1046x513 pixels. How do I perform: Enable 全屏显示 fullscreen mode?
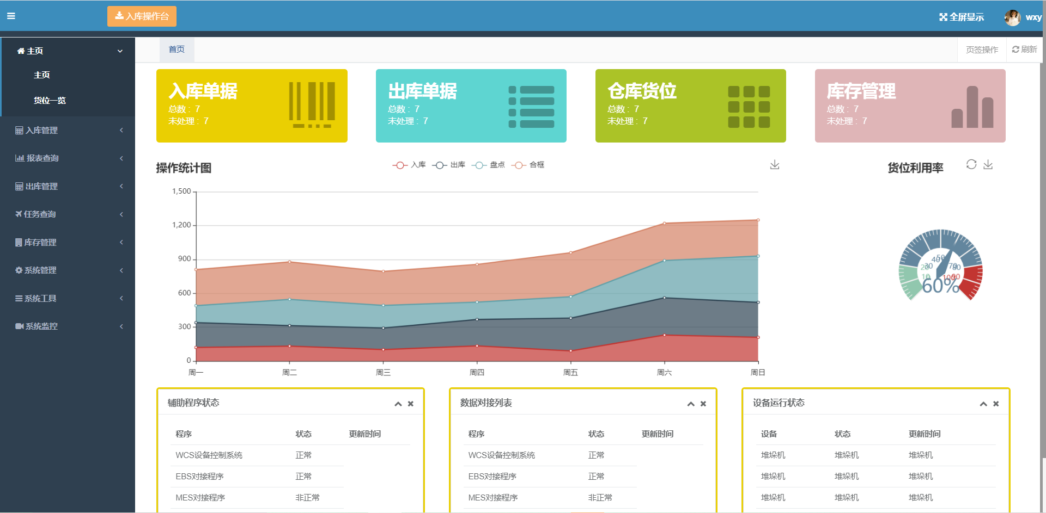click(962, 17)
